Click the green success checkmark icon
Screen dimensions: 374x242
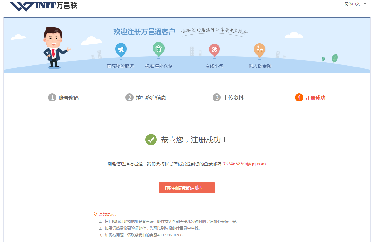coord(151,140)
